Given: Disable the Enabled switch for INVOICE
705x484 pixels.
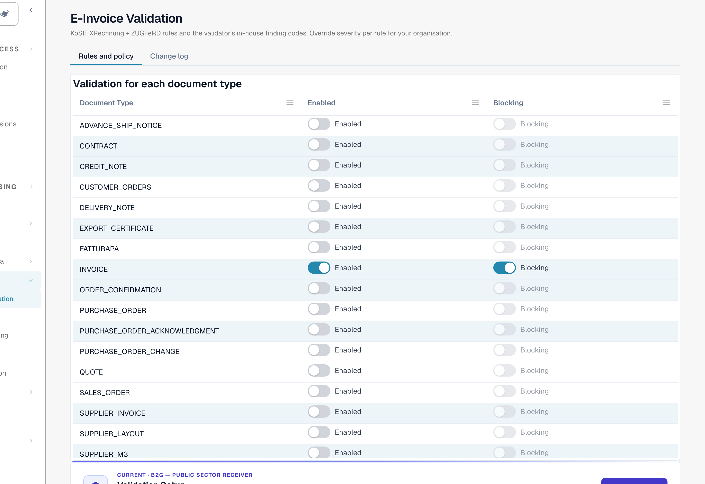Looking at the screenshot, I should click(319, 268).
